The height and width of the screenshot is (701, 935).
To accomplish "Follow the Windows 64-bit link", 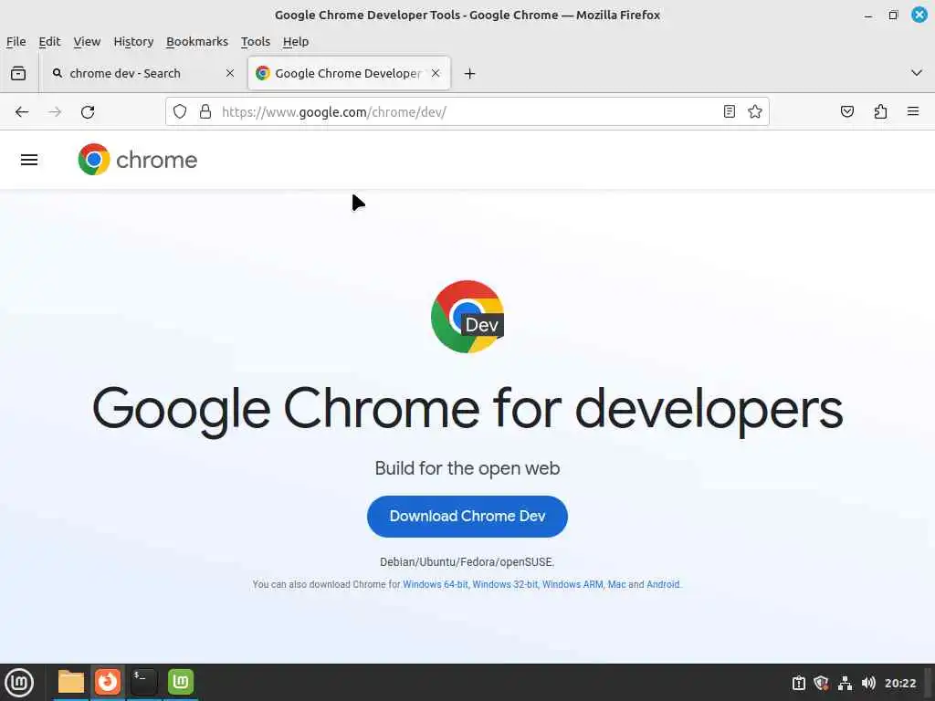I will (436, 585).
